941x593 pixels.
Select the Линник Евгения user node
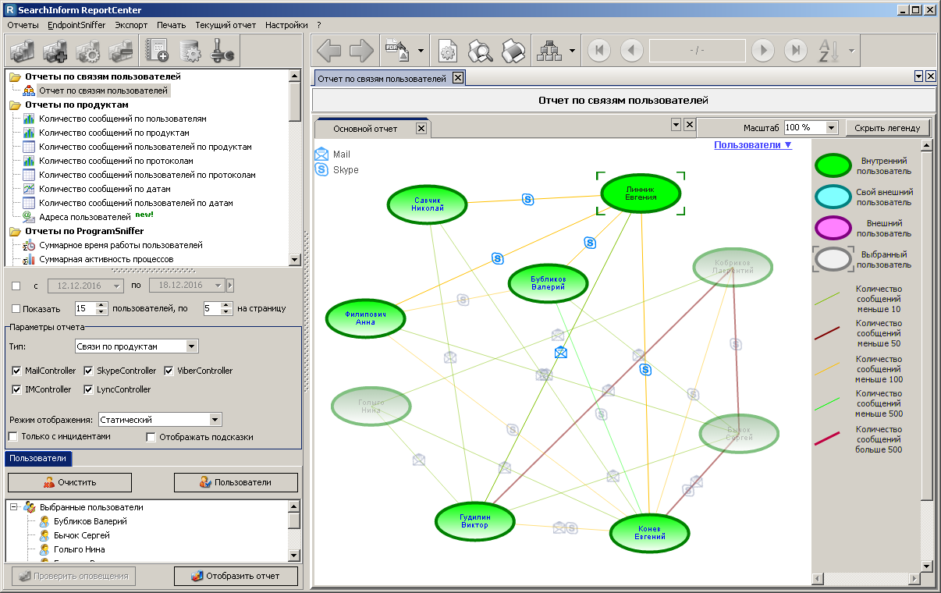pyautogui.click(x=641, y=193)
